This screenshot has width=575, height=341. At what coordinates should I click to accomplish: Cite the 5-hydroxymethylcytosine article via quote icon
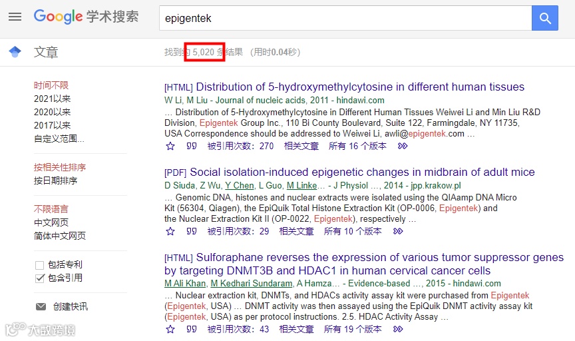(x=192, y=146)
